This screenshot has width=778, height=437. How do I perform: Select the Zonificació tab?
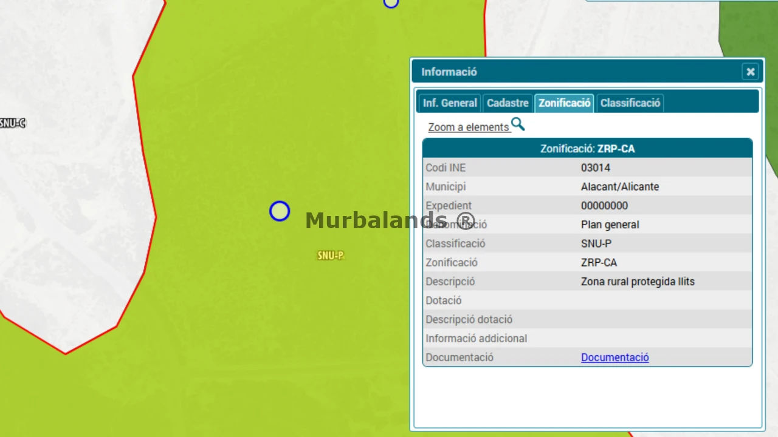565,103
